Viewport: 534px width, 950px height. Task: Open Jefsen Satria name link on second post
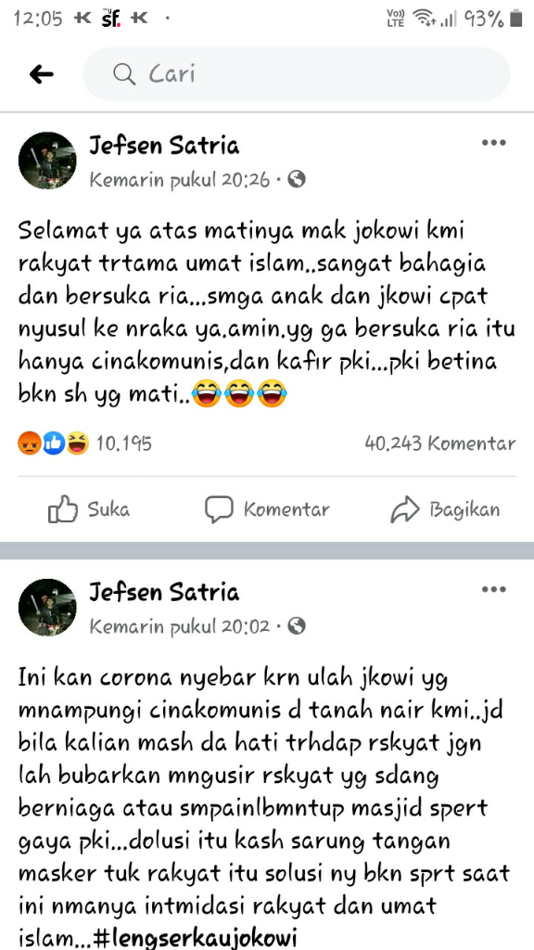click(164, 592)
